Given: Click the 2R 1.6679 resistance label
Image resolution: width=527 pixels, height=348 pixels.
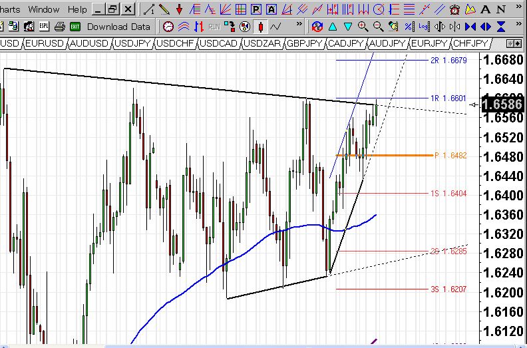Looking at the screenshot, I should click(448, 60).
